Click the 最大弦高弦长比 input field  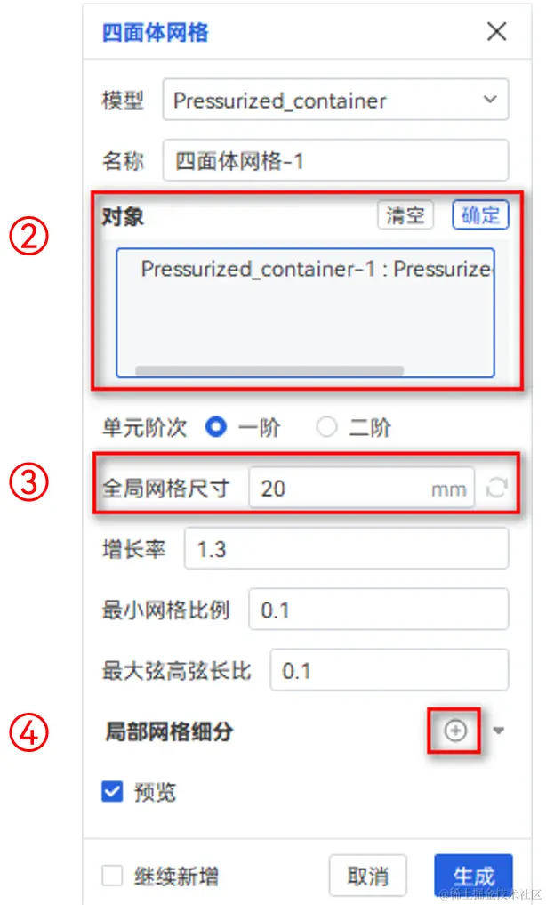pyautogui.click(x=389, y=669)
